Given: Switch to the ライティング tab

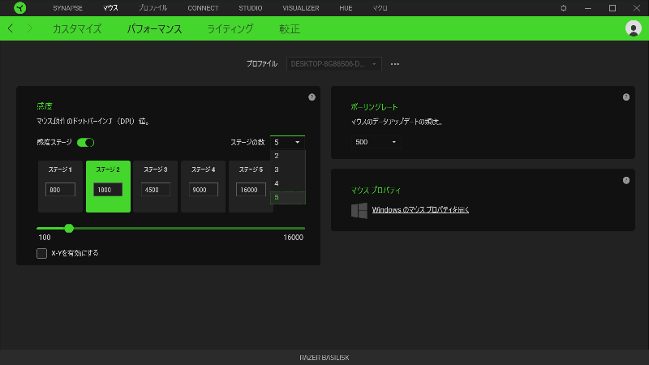Looking at the screenshot, I should pyautogui.click(x=230, y=28).
